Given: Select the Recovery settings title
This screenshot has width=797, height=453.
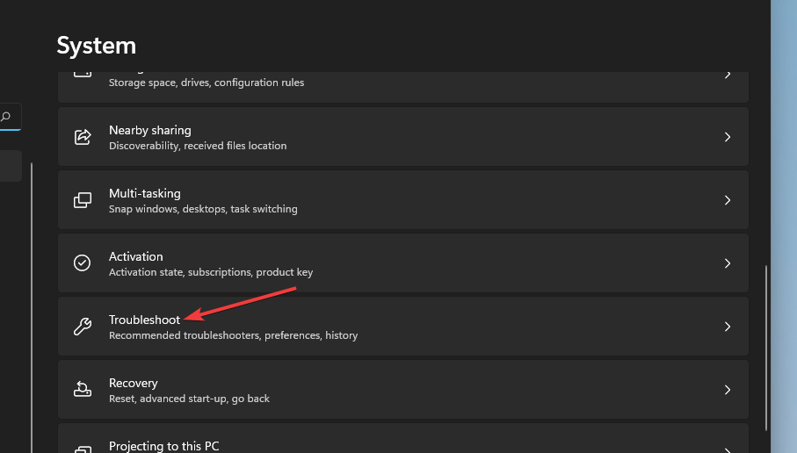Looking at the screenshot, I should [x=133, y=383].
